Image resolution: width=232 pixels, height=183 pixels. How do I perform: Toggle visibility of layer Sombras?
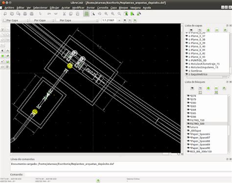pyautogui.click(x=186, y=71)
